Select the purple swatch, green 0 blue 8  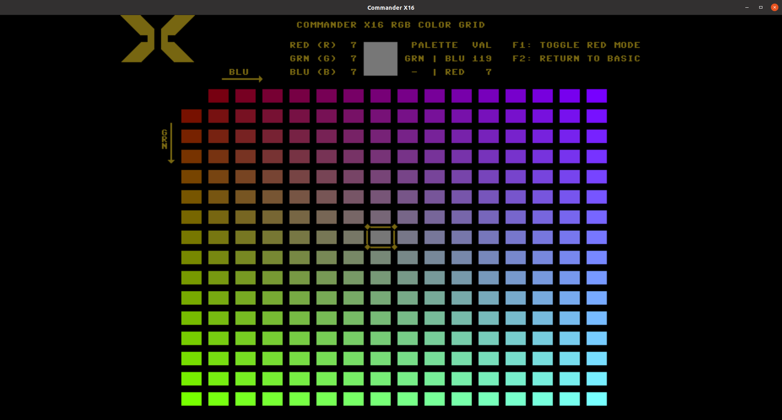[408, 96]
